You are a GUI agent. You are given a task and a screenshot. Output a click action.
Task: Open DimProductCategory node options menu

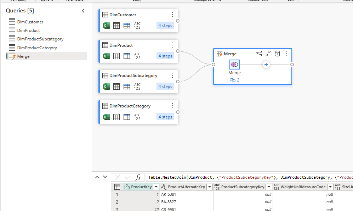point(172,106)
